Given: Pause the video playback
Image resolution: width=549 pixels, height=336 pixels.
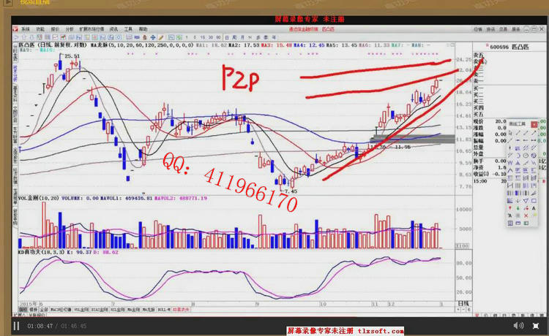Looking at the screenshot, I should point(16,326).
